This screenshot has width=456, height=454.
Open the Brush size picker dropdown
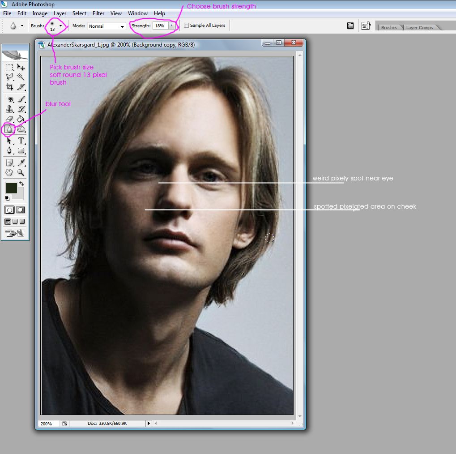point(60,26)
